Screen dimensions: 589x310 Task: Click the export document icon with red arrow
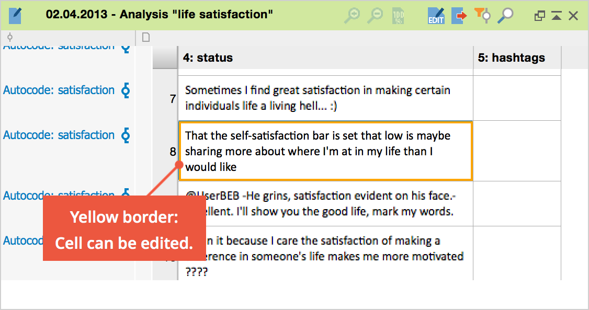[x=460, y=16]
